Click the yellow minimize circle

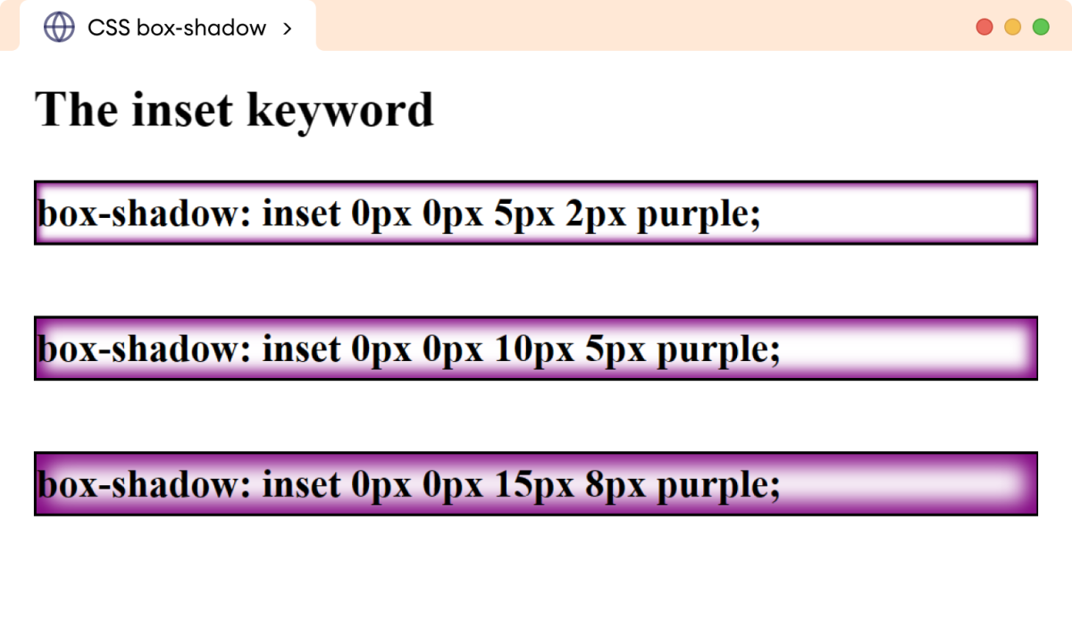(1011, 28)
